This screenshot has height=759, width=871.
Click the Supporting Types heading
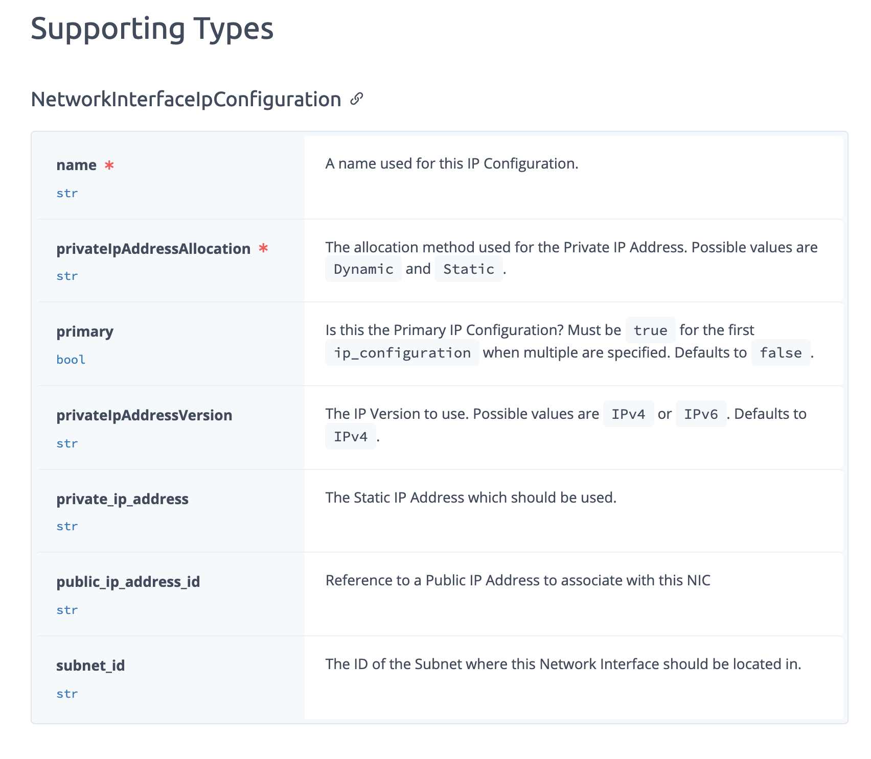tap(152, 29)
